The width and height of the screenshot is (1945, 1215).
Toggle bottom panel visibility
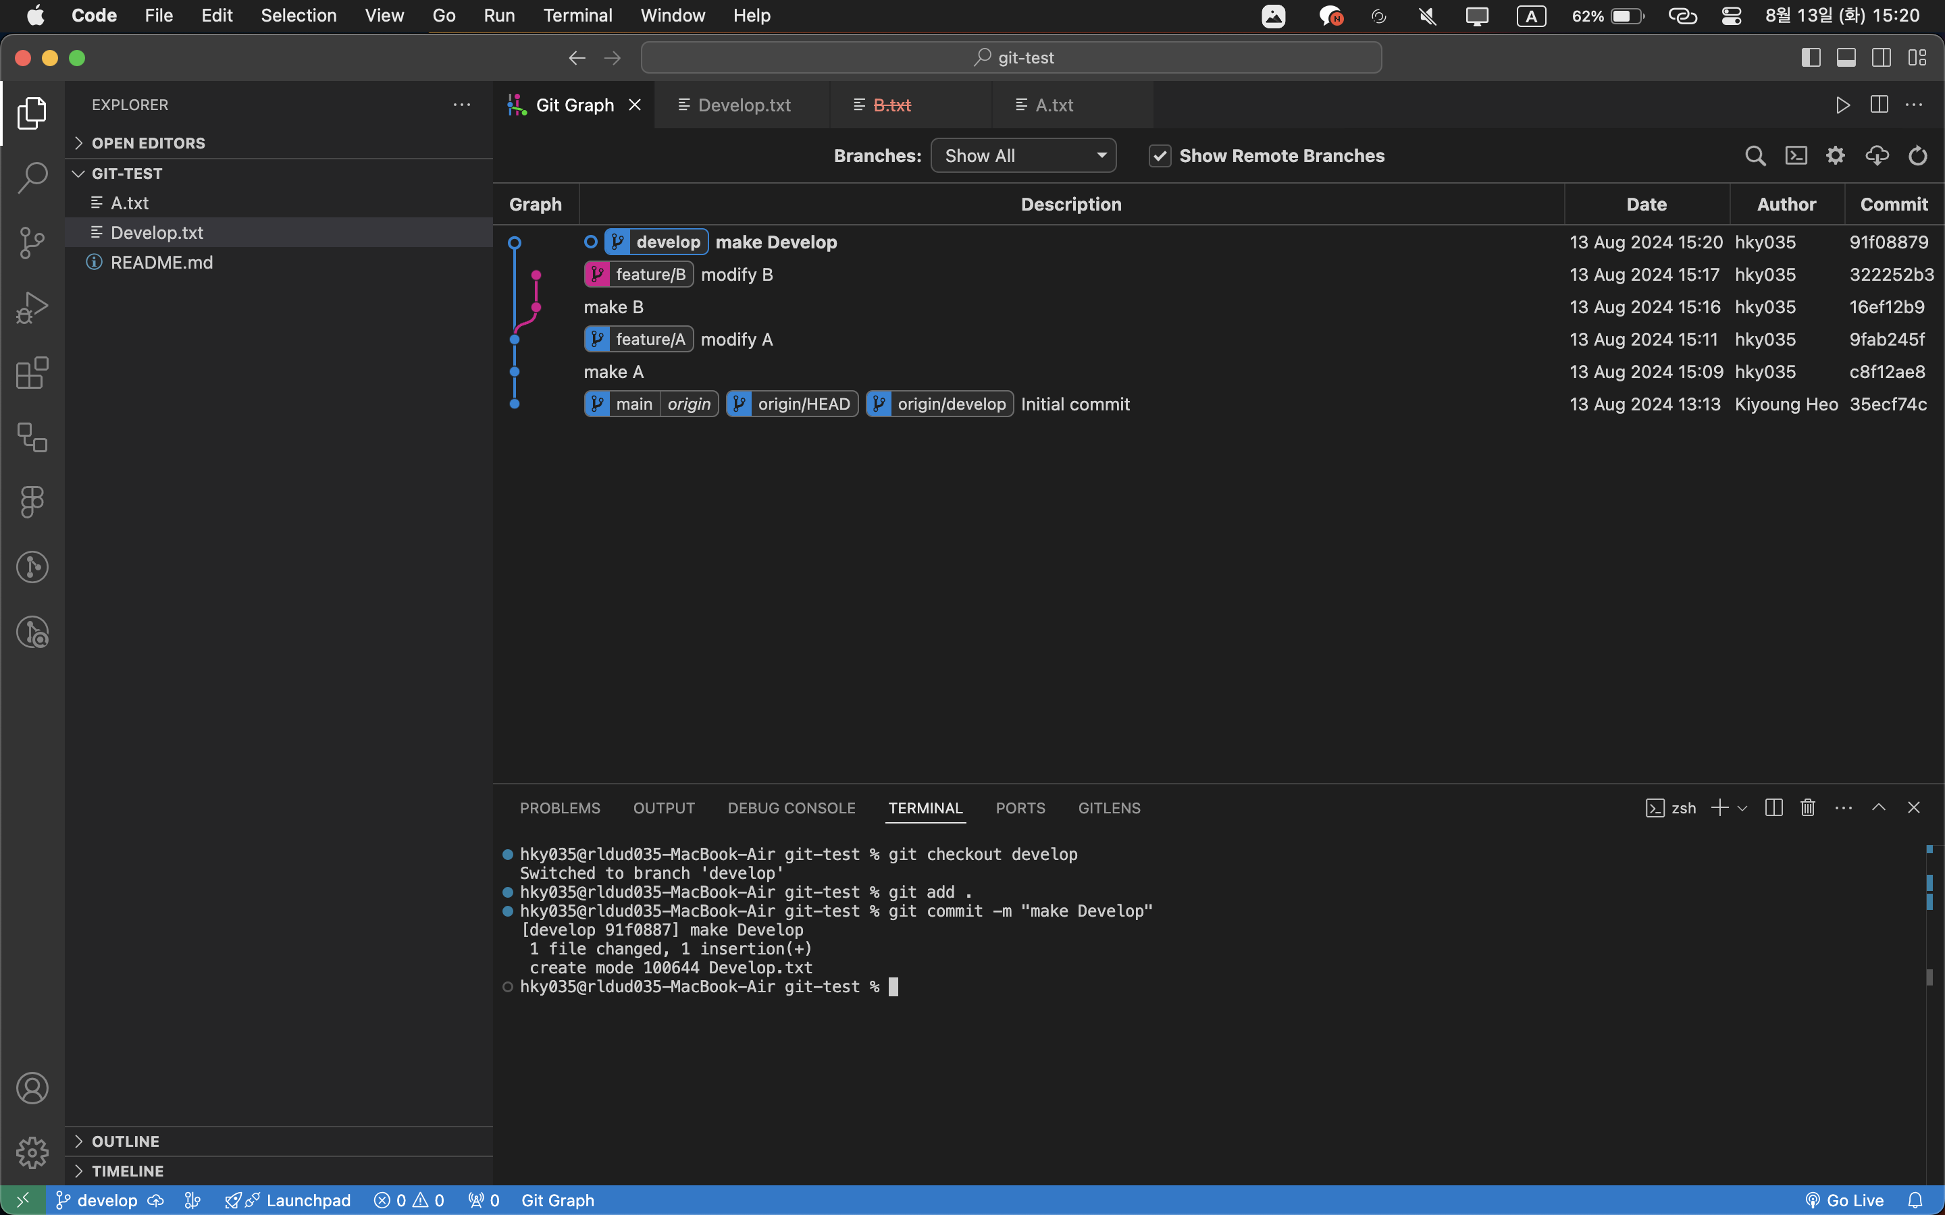click(1846, 58)
